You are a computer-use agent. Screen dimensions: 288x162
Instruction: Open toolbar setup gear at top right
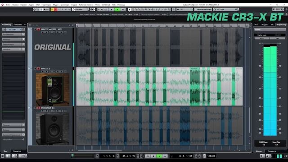tap(286, 9)
